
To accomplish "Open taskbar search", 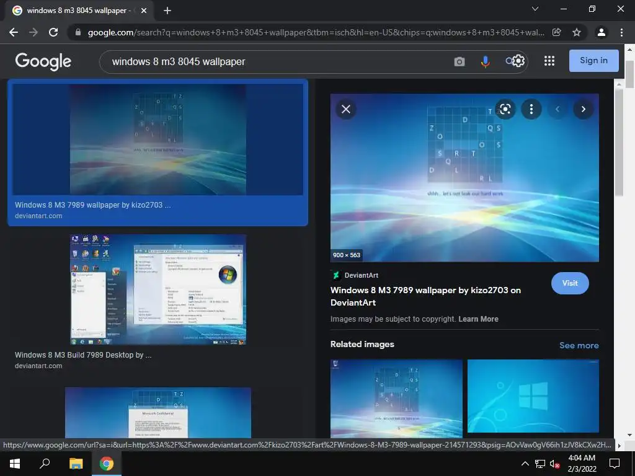I will click(x=45, y=464).
